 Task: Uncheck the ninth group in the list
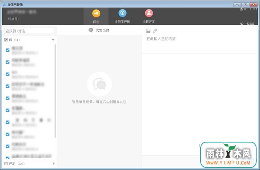pos(7,146)
